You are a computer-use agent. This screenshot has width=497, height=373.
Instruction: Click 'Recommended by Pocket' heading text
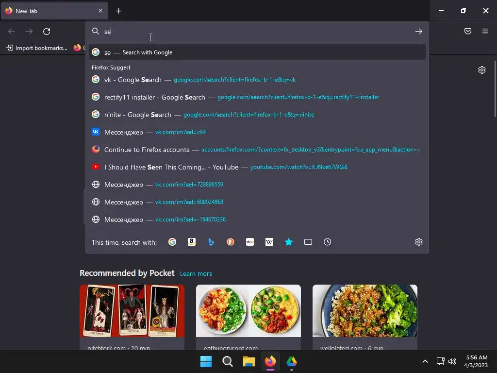pos(127,273)
